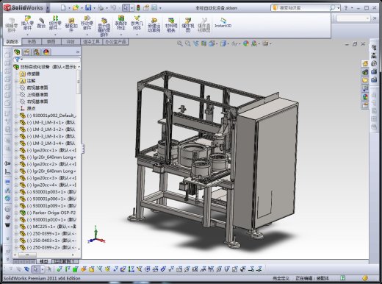This screenshot has height=284, width=382.
Task: Open the Select tool dropdown arrow in title bar
Action: [x=132, y=8]
